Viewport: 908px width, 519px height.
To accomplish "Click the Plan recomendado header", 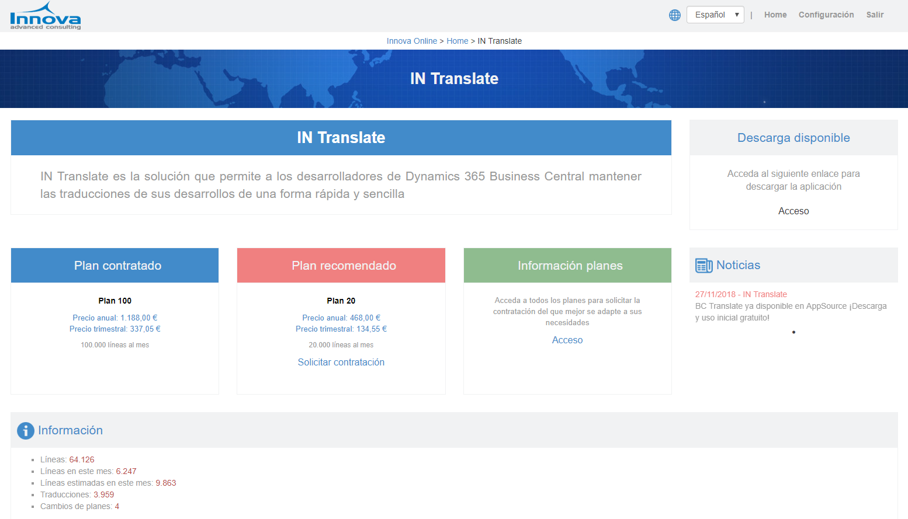I will click(x=341, y=266).
